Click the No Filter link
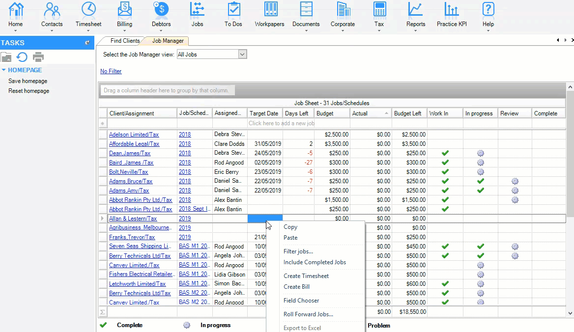This screenshot has width=574, height=332. click(x=111, y=71)
